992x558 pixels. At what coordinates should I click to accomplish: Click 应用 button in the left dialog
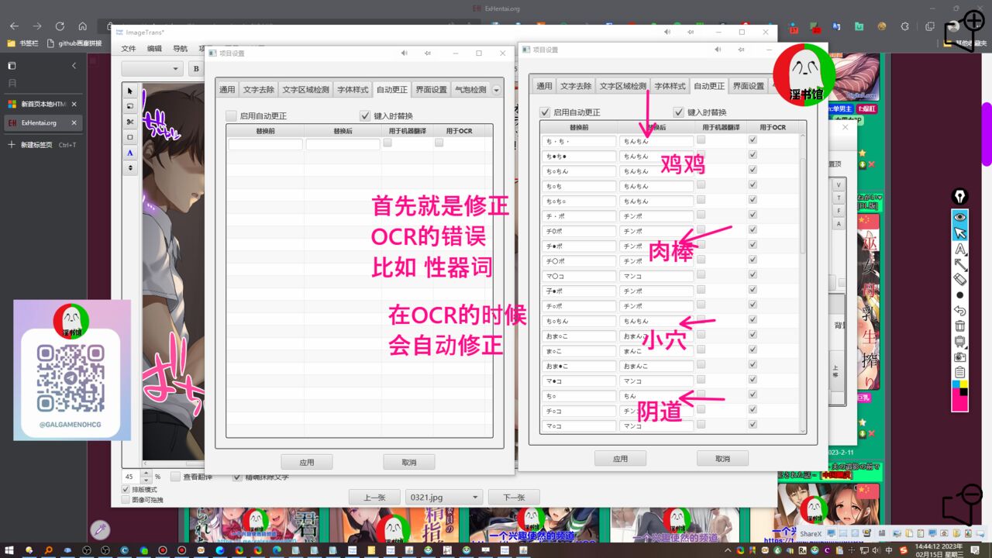pyautogui.click(x=306, y=462)
